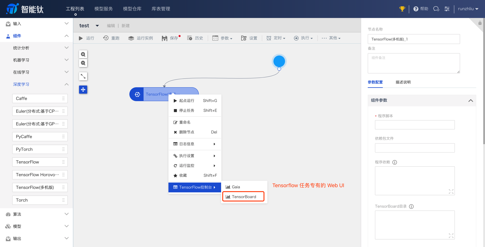
Task: Select the blue pan/move canvas tool
Action: point(83,90)
